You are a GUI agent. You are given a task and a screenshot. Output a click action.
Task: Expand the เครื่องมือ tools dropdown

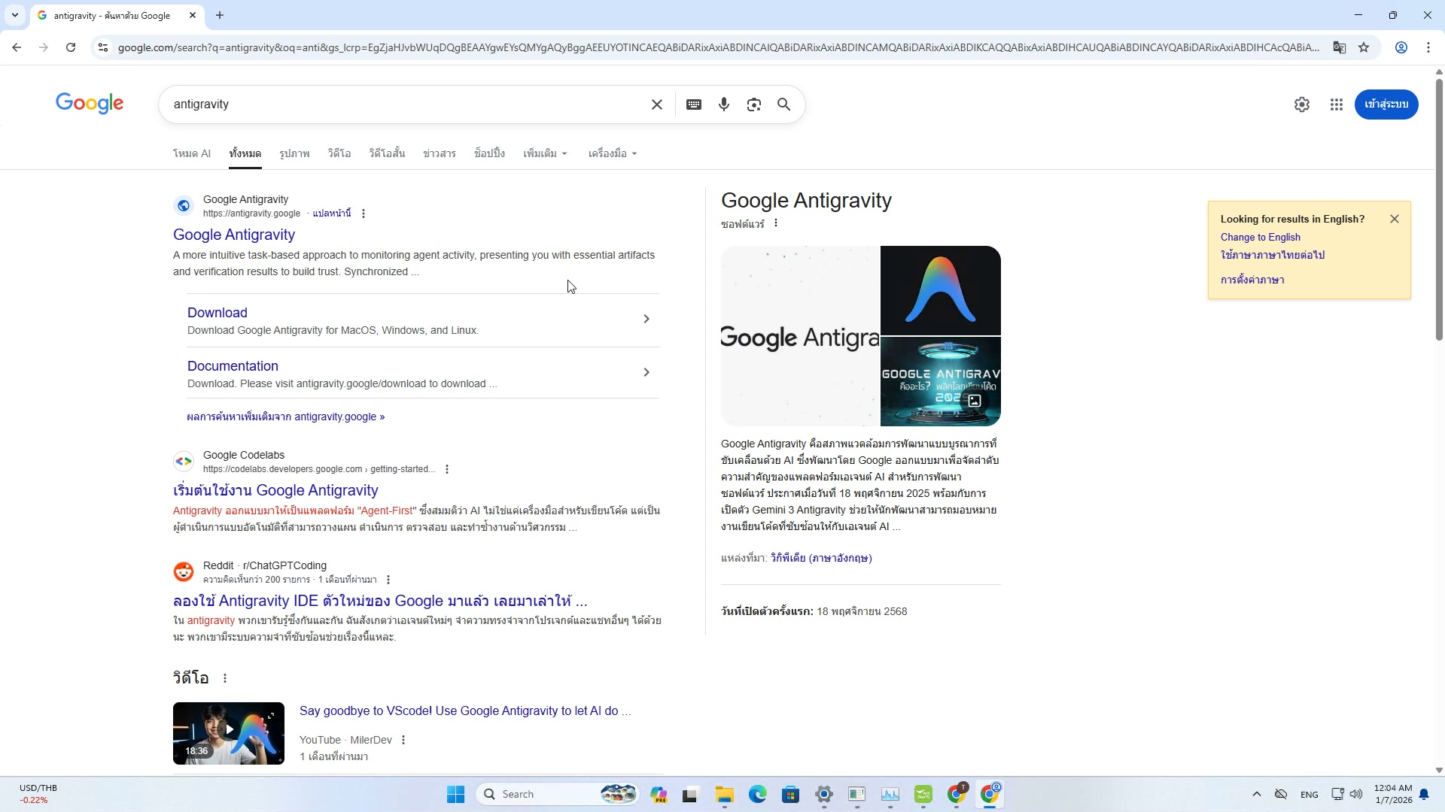(x=612, y=153)
